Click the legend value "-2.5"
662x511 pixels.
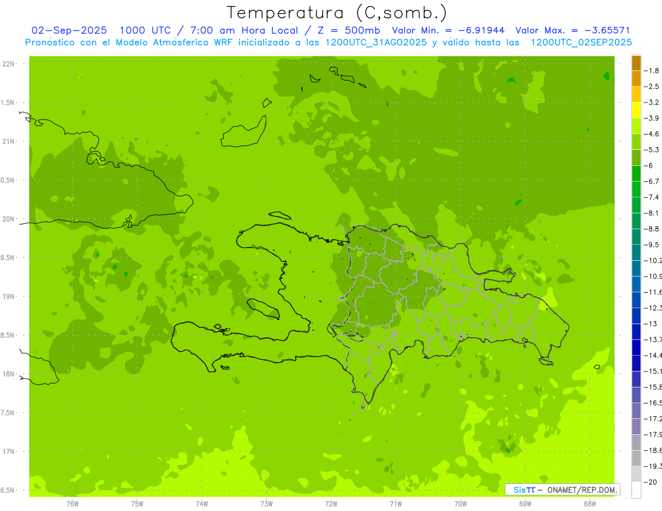pos(652,87)
